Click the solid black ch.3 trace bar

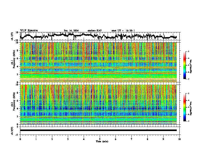tap(98, 130)
